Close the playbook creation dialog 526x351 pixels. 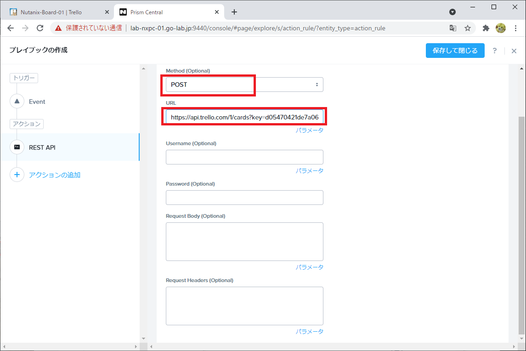point(514,51)
